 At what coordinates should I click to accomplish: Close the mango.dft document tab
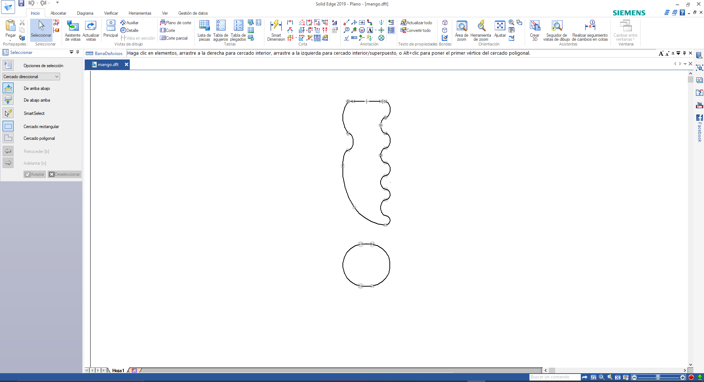point(126,65)
